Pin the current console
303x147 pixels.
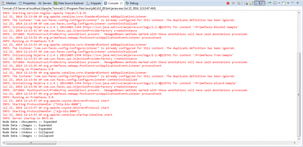coord(270,3)
